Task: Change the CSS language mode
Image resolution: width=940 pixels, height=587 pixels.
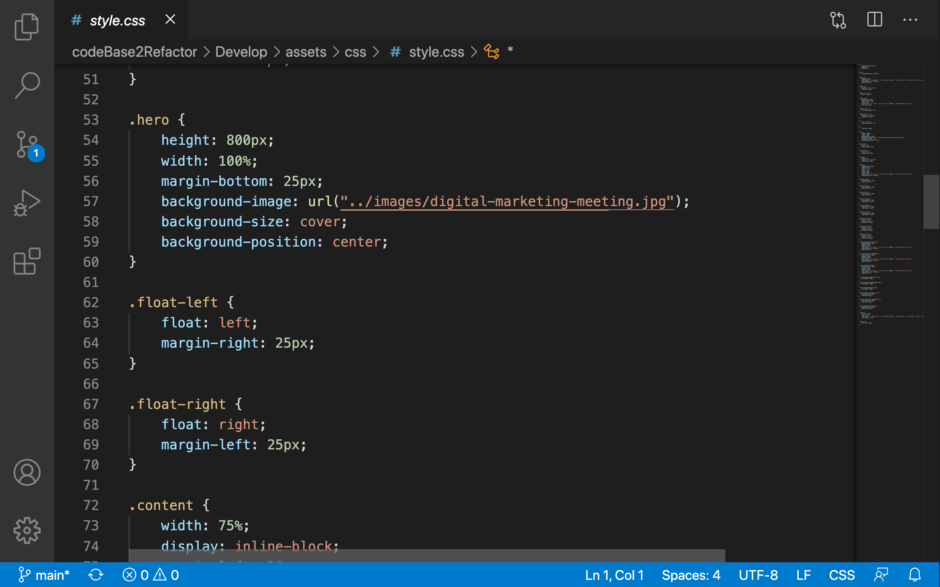Action: coord(841,575)
